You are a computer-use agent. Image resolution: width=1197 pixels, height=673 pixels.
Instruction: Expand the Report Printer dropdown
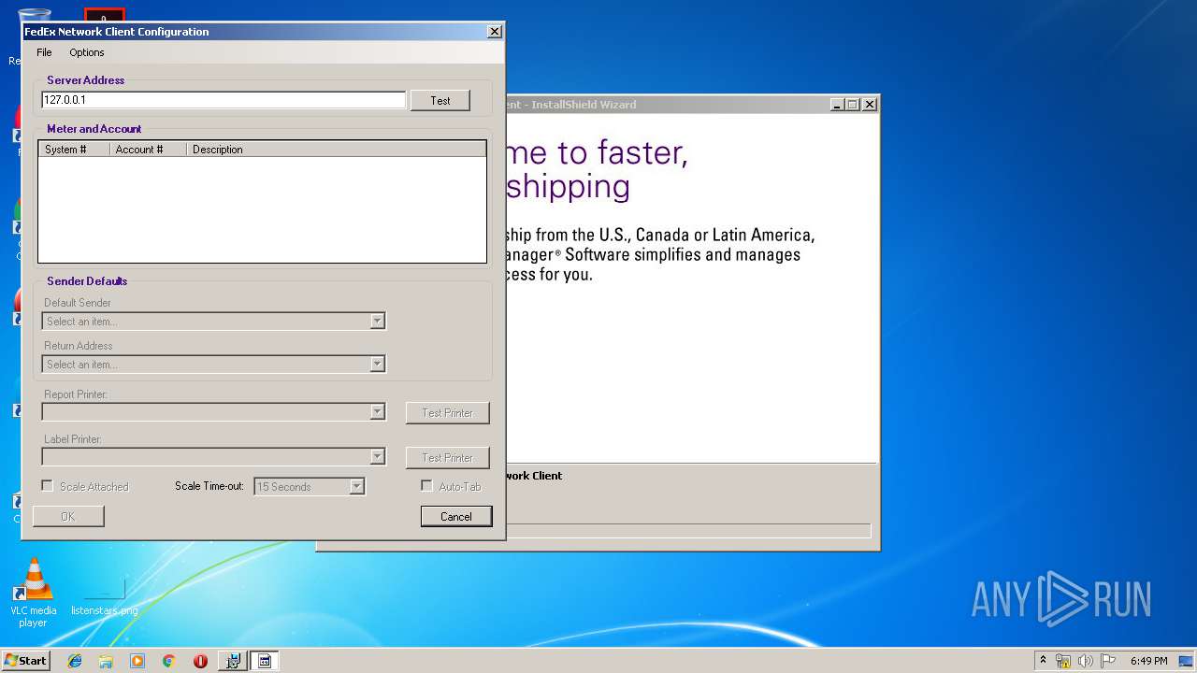(377, 412)
